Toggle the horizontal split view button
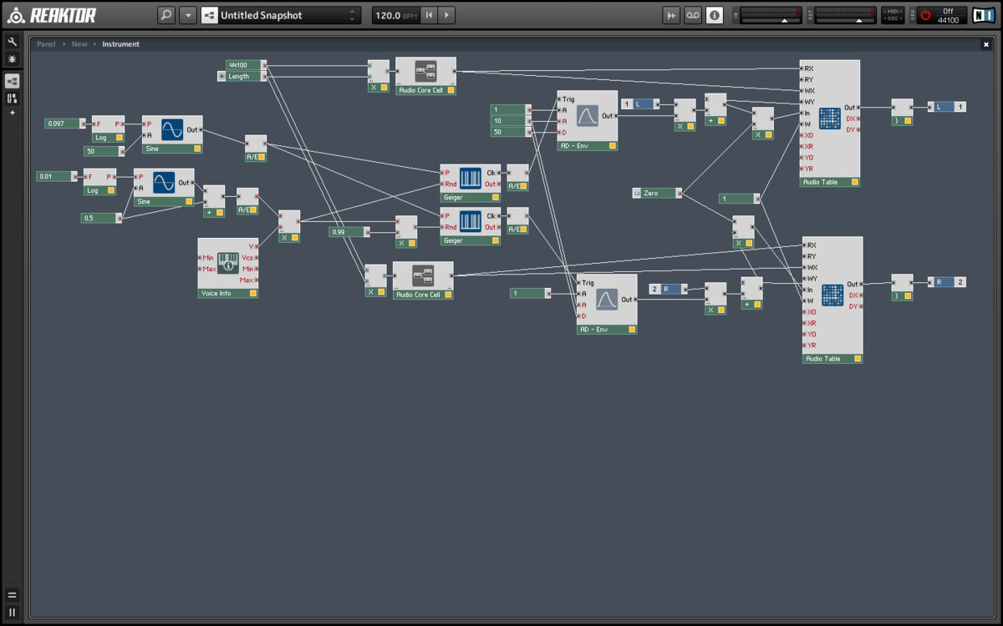The height and width of the screenshot is (626, 1003). [13, 595]
